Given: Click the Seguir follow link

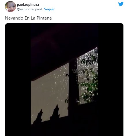Looking at the screenshot, I should (x=49, y=9).
